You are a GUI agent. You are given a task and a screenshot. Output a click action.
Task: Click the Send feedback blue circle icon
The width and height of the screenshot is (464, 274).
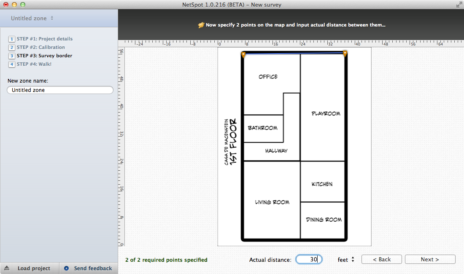point(67,268)
